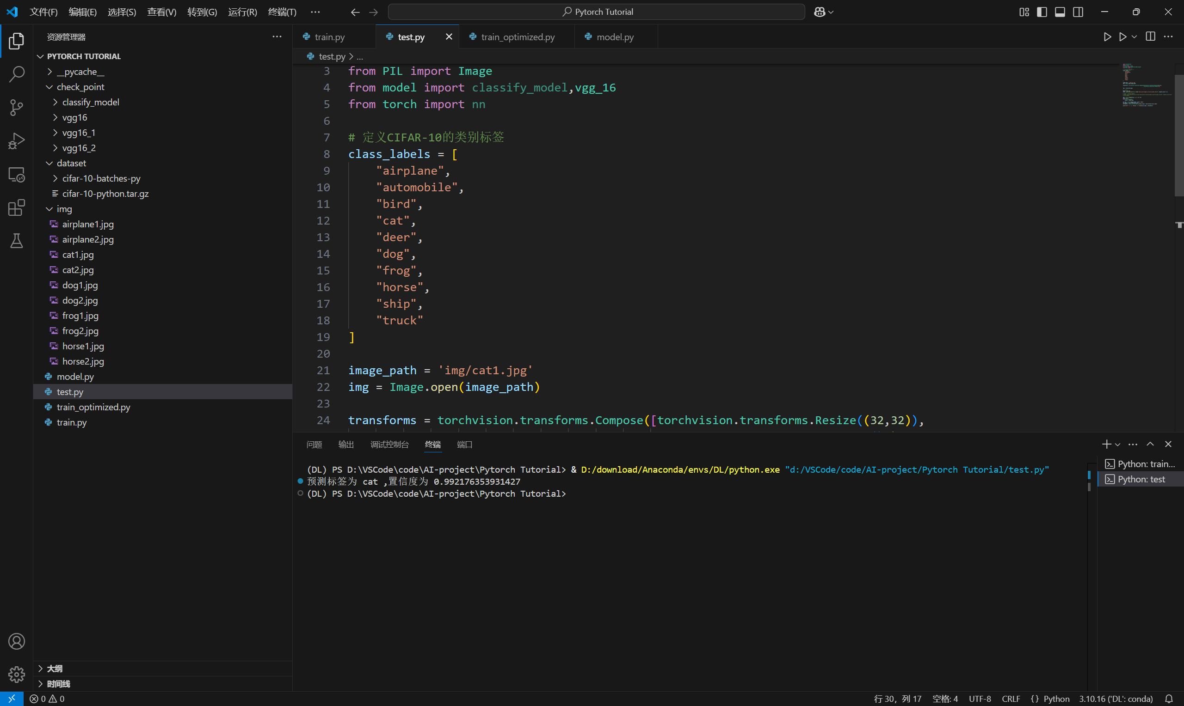Click the Python language mode in status bar

[x=1056, y=699]
